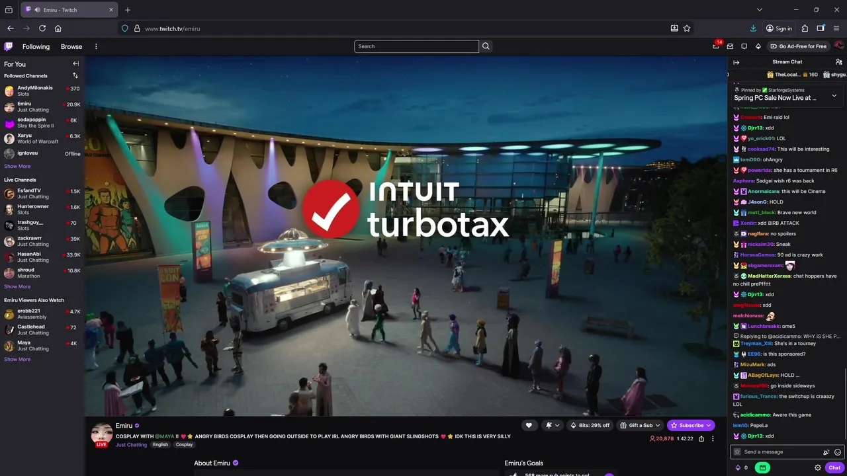Click the Twitch logo home icon

point(8,46)
